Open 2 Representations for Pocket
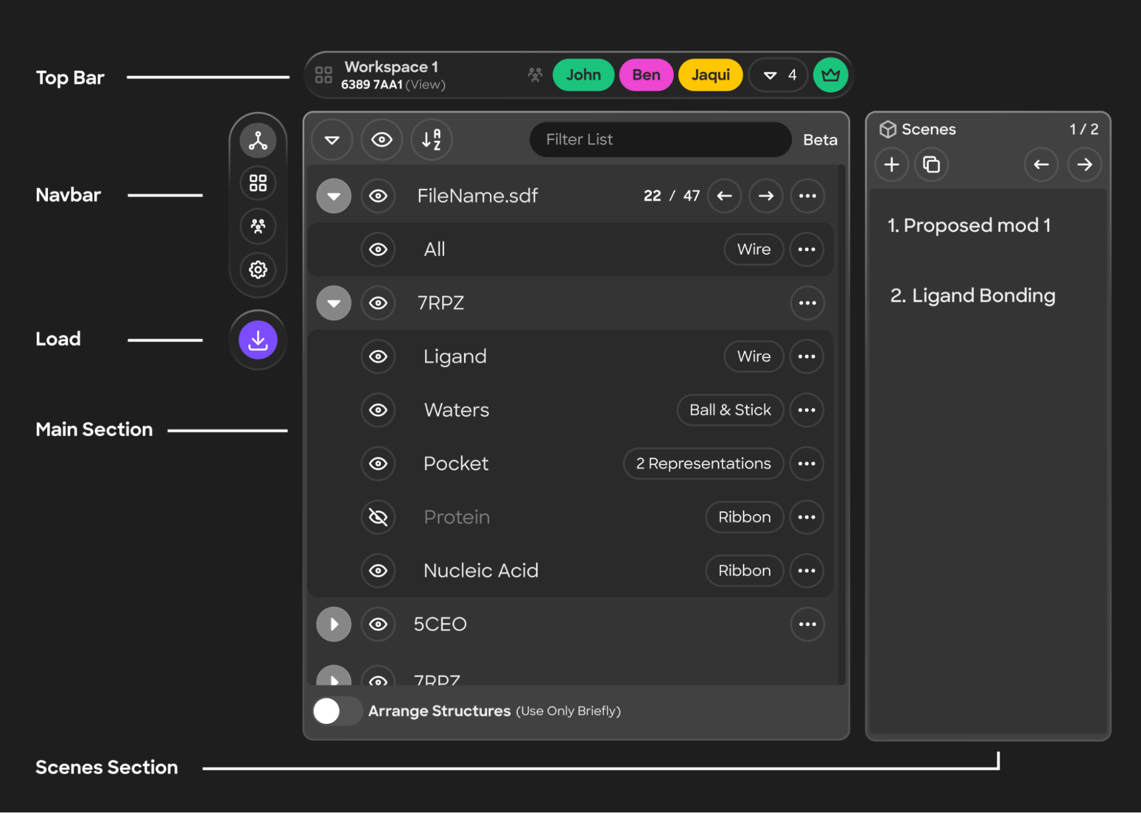The image size is (1141, 813). [703, 463]
